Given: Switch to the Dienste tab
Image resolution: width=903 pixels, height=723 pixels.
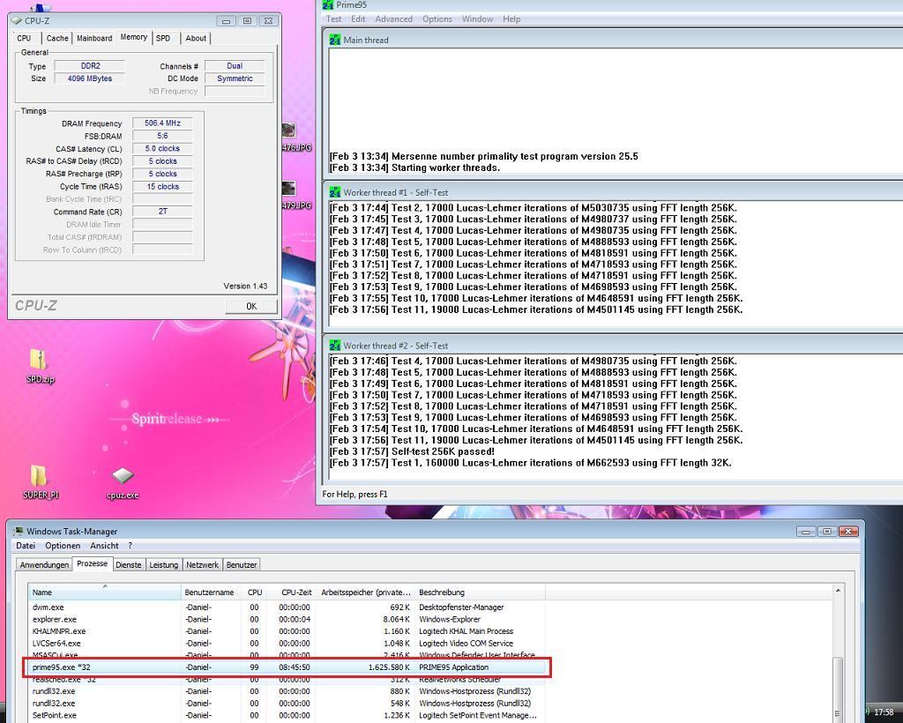Looking at the screenshot, I should [129, 564].
